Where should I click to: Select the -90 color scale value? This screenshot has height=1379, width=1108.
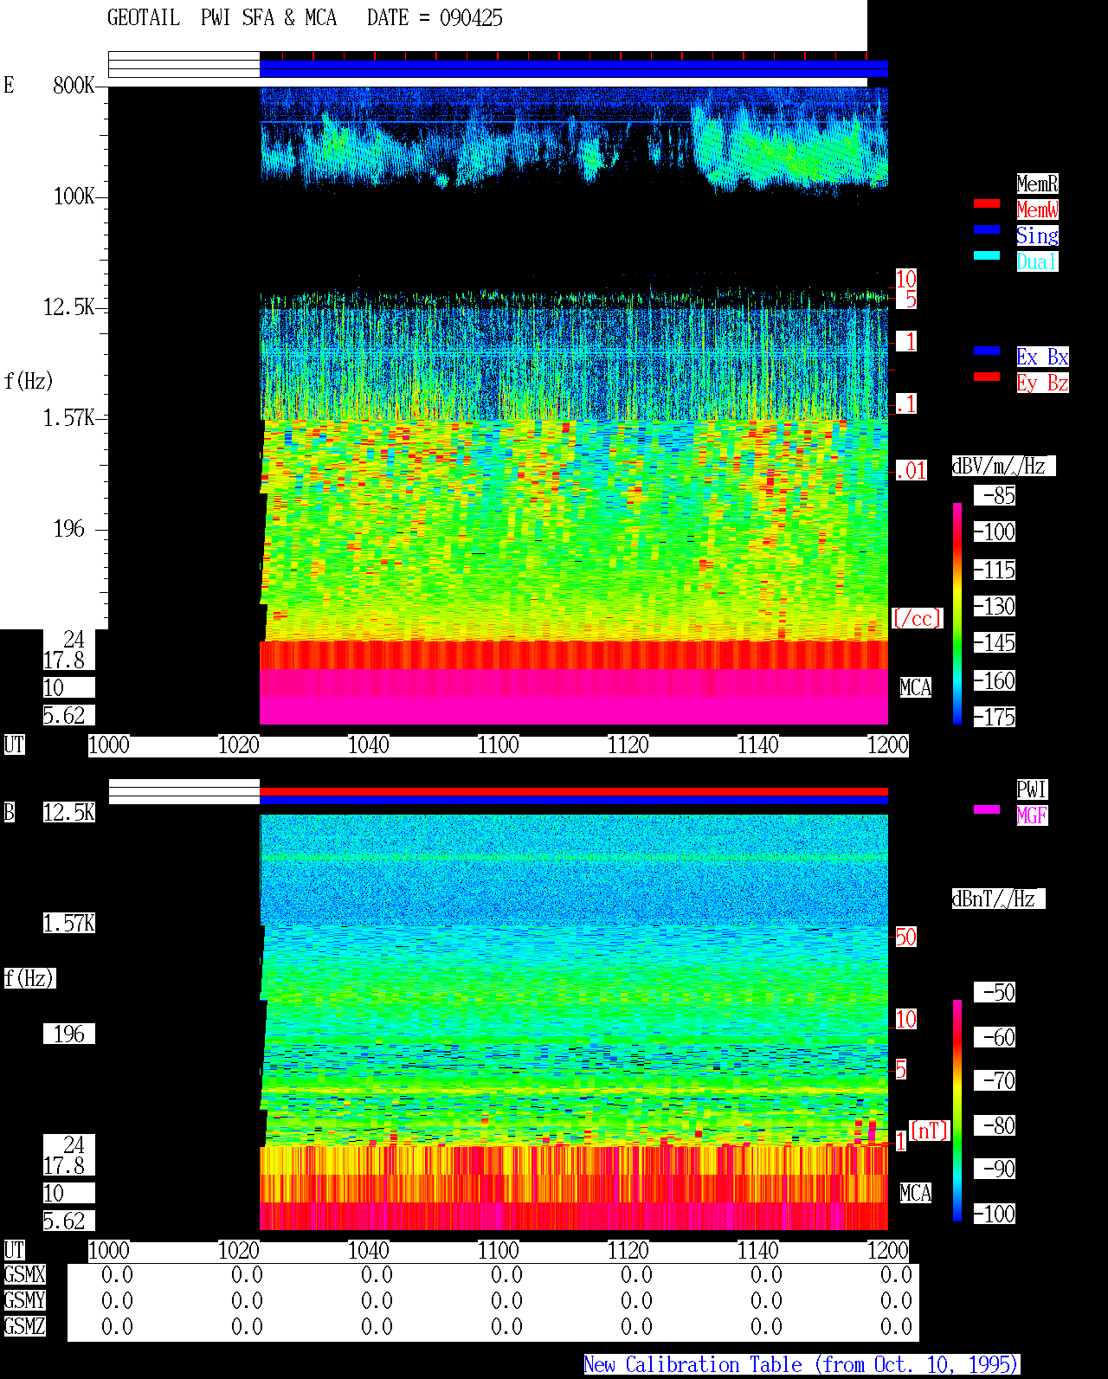coord(995,1169)
